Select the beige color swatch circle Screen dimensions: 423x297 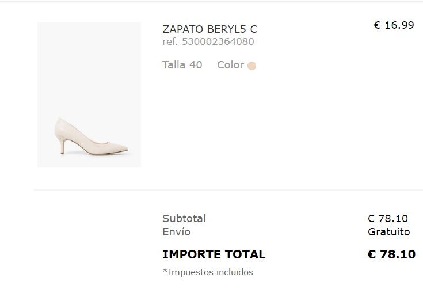251,66
